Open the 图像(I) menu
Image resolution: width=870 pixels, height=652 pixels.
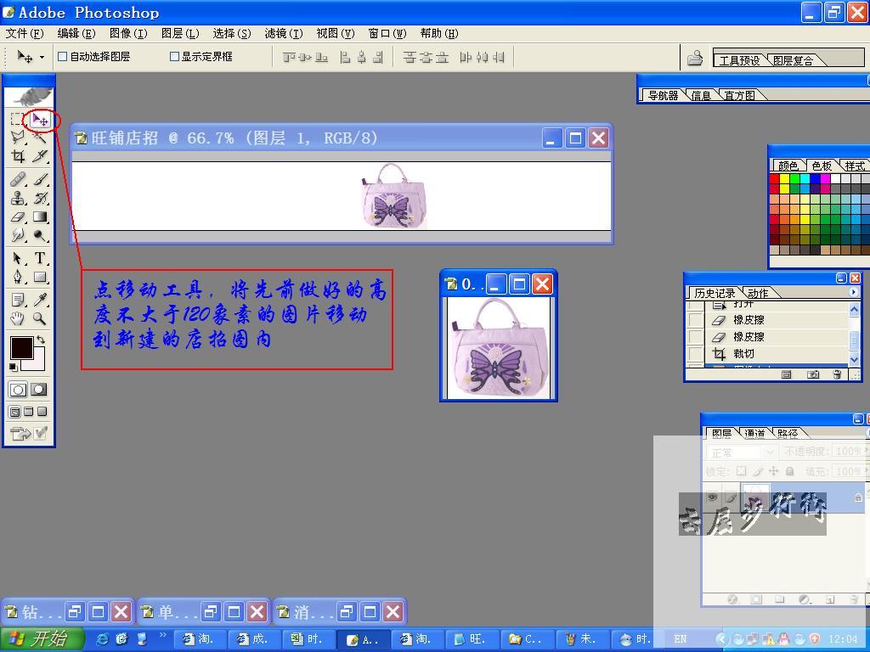(x=129, y=34)
